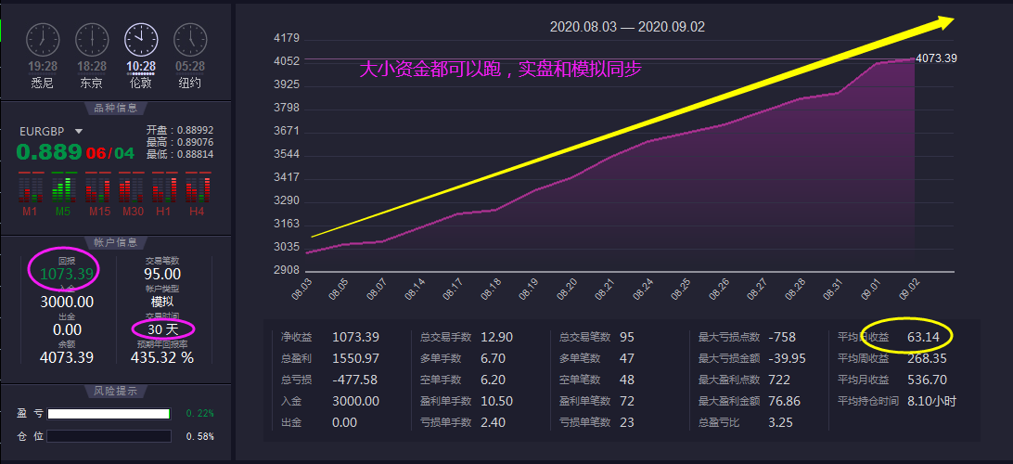
Task: Click the 模拟 account type value
Action: tap(162, 302)
